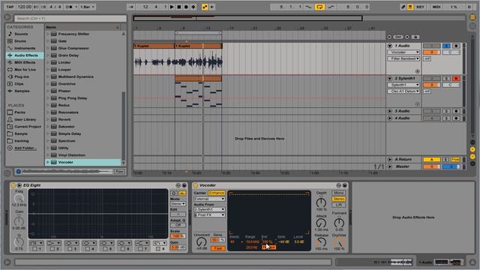
Task: Toggle the 3 Audio track activator
Action: (432, 111)
